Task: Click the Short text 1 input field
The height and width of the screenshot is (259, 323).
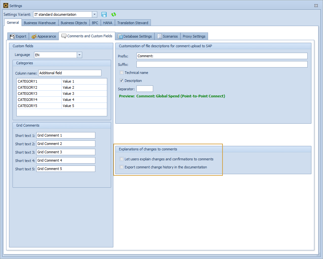Action: point(65,135)
